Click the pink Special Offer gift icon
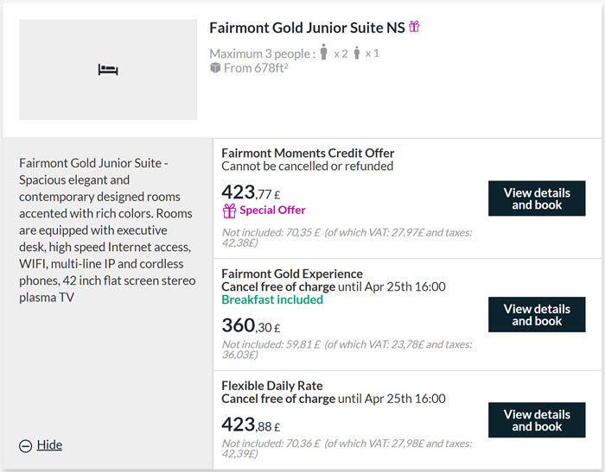The image size is (605, 472). 229,211
